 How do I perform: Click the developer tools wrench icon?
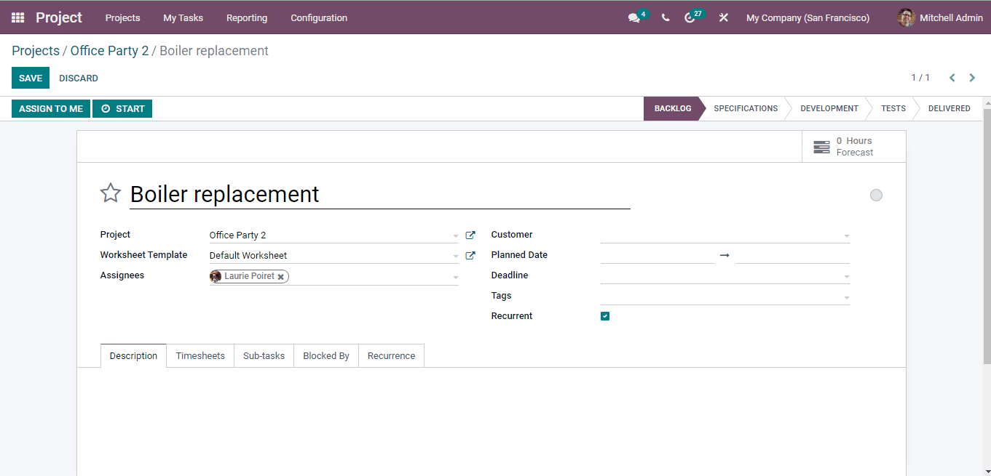pos(722,17)
